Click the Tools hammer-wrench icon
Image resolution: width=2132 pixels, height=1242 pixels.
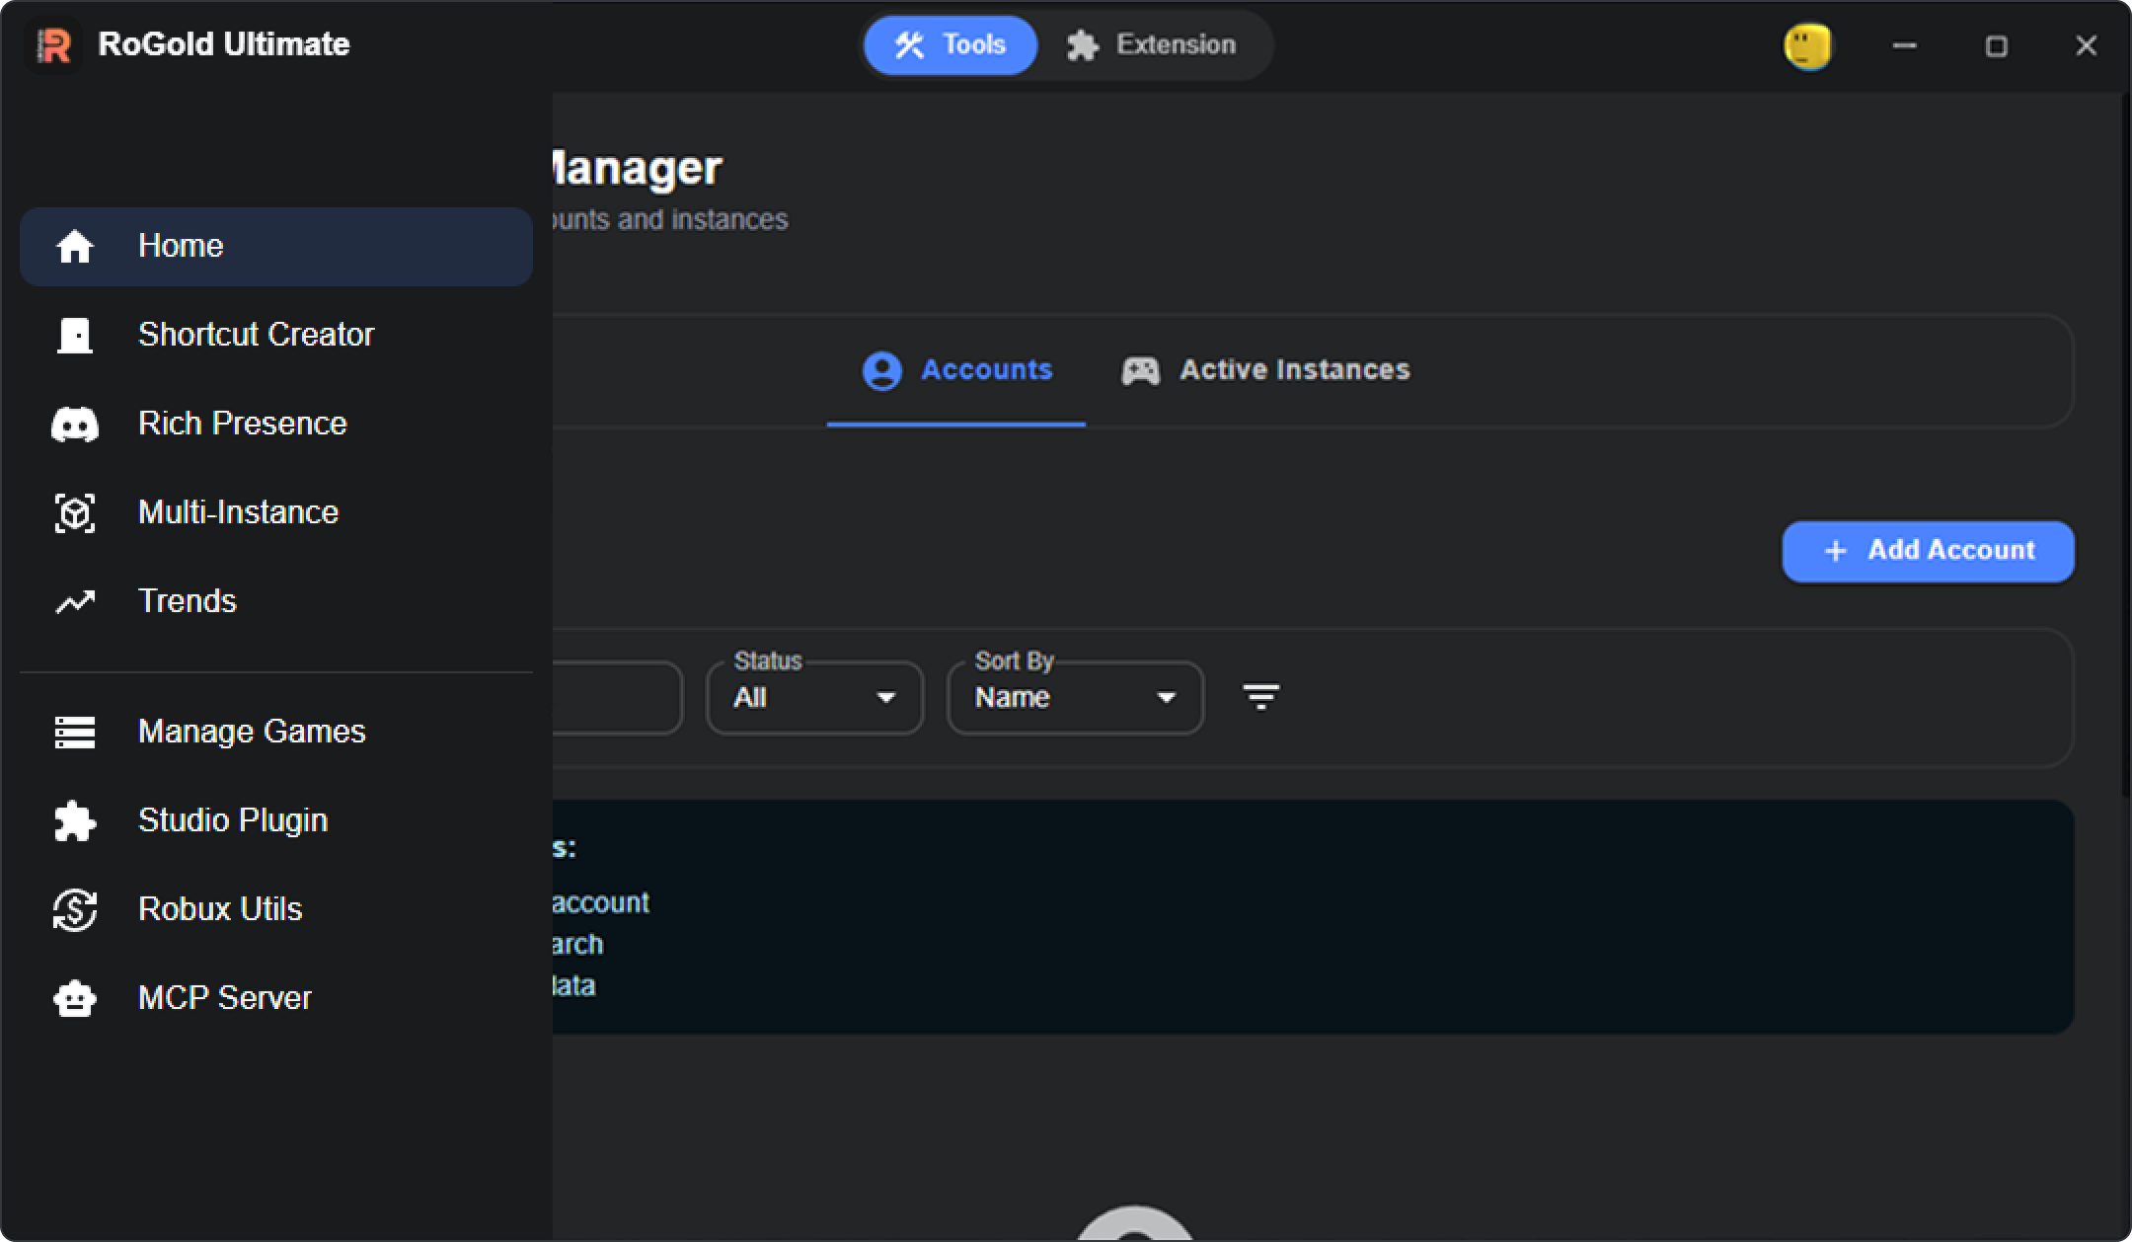909,45
